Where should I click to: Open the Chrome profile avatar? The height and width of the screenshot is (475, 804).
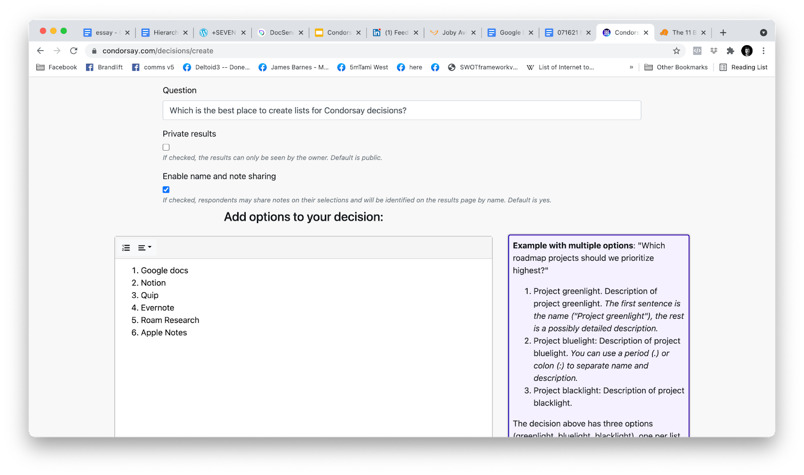(747, 51)
